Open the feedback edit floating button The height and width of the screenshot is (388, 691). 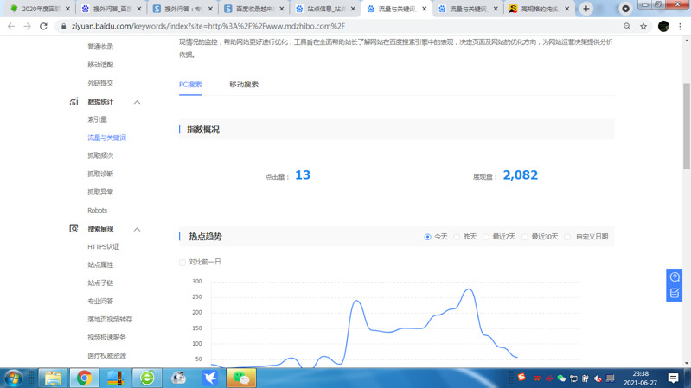pos(675,293)
